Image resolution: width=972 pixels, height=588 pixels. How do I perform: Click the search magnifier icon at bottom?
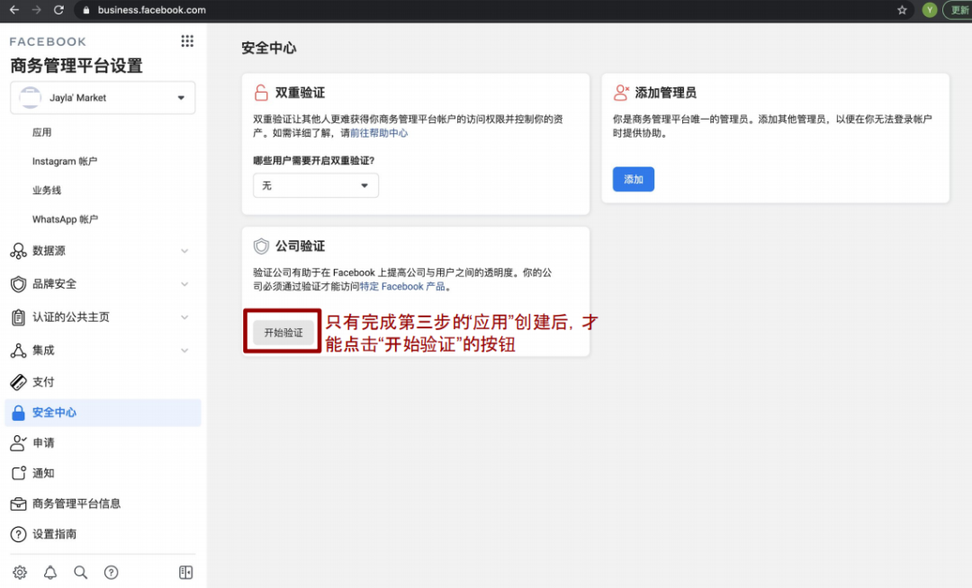click(81, 572)
